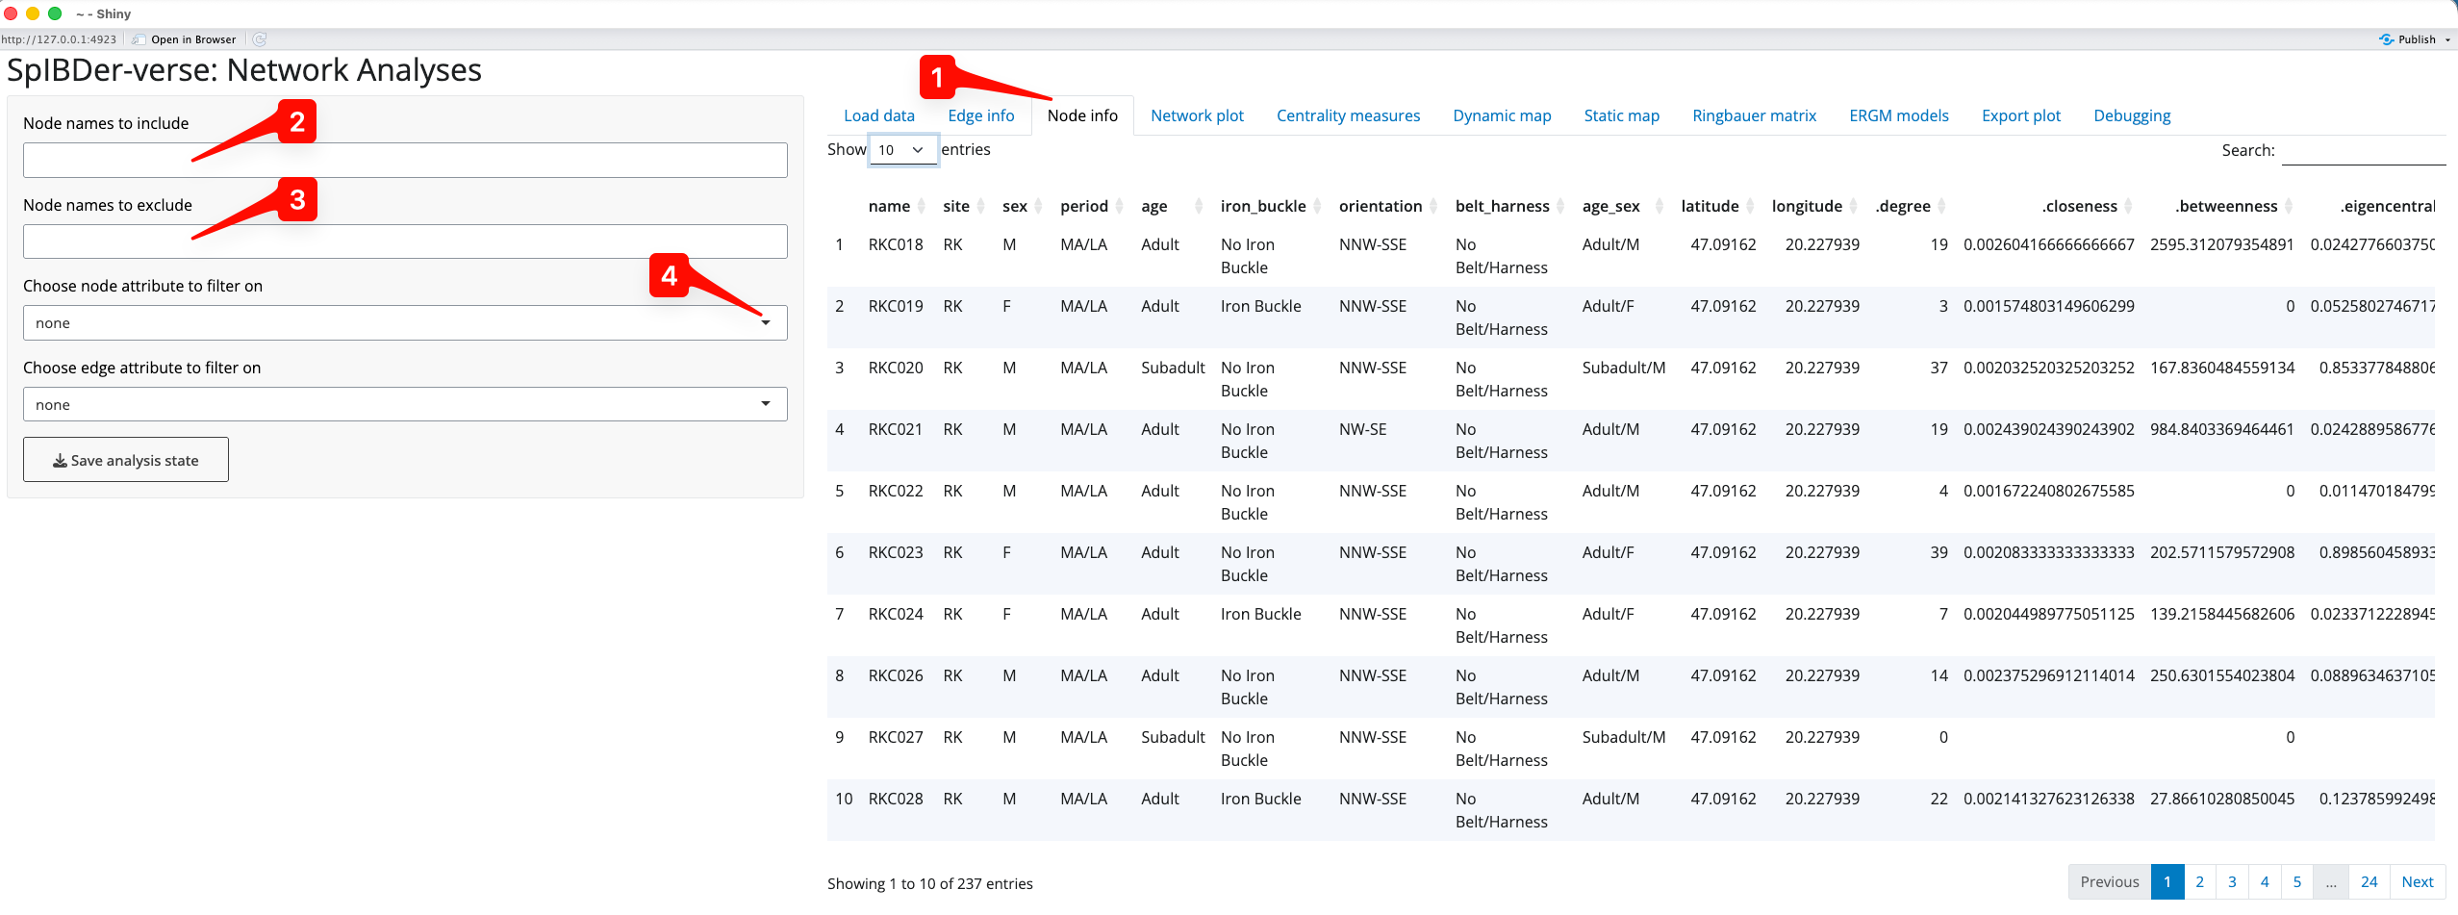
Task: Sort table by latitude column
Action: tap(1718, 206)
